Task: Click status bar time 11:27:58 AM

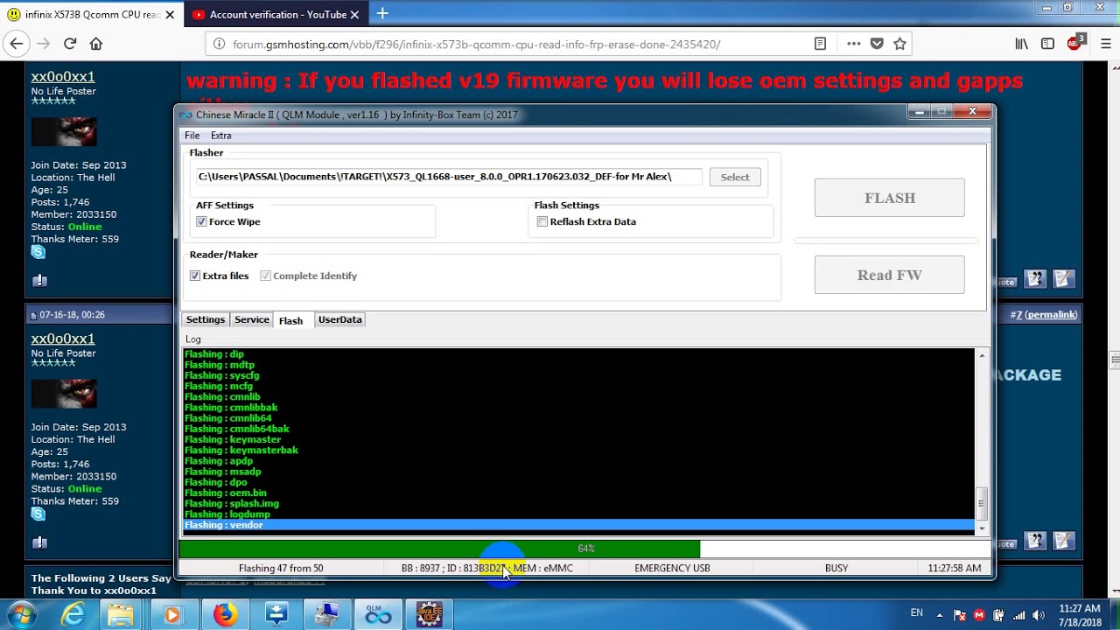Action: coord(955,568)
